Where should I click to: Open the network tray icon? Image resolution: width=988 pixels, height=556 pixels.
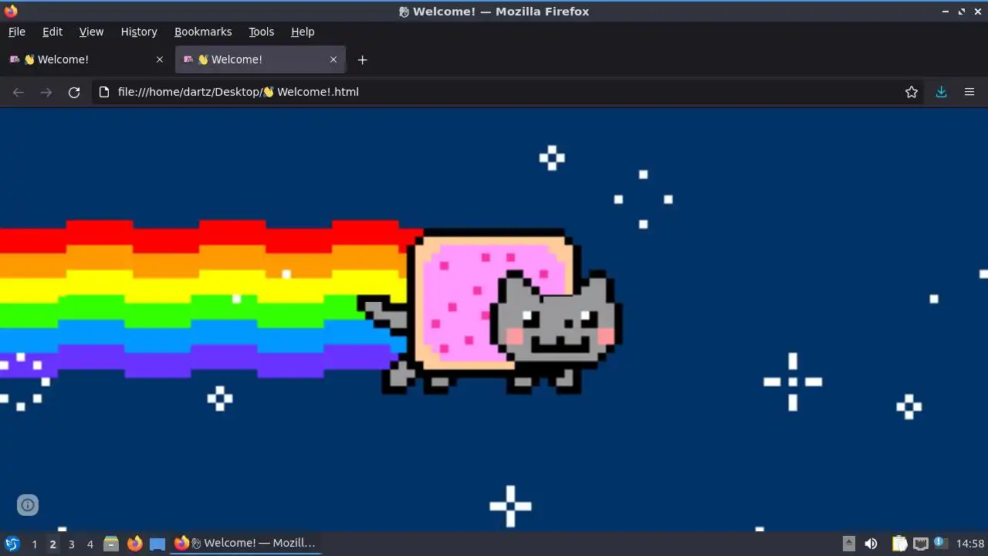(920, 544)
